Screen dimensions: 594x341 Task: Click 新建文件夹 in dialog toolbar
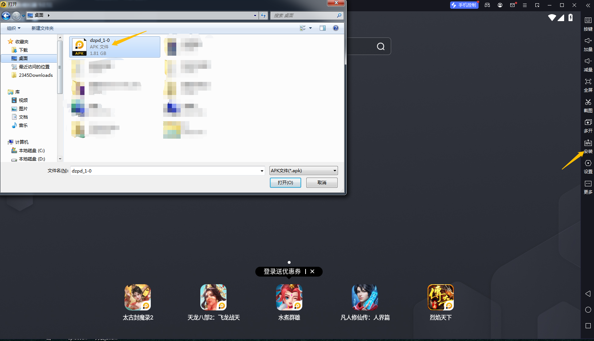click(x=42, y=28)
